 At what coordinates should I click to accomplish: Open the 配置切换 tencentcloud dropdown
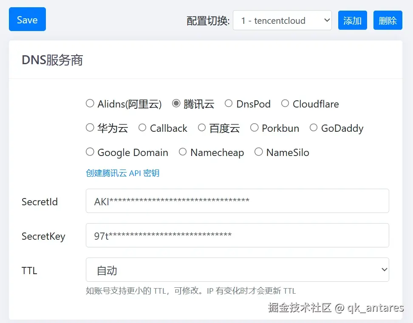coord(282,20)
